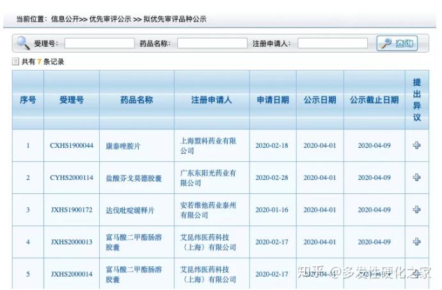Click publication date 2020-04-01 in row 1
This screenshot has width=442, height=290.
(320, 145)
